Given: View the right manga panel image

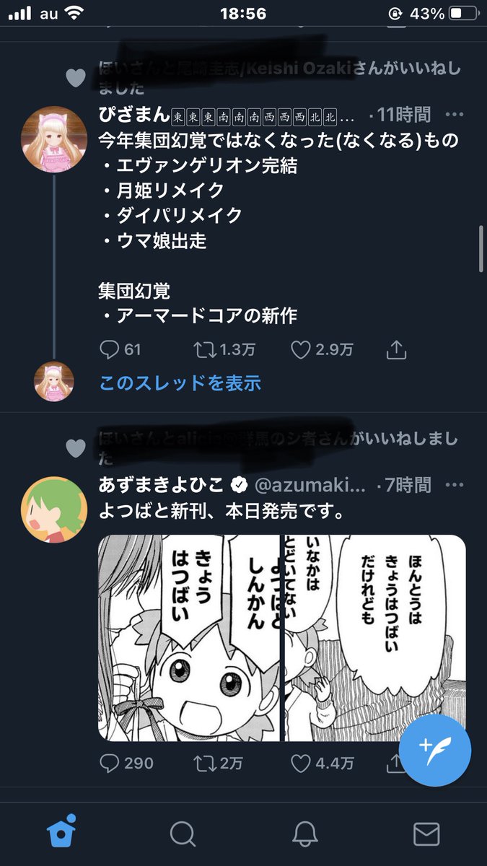Looking at the screenshot, I should 375,638.
